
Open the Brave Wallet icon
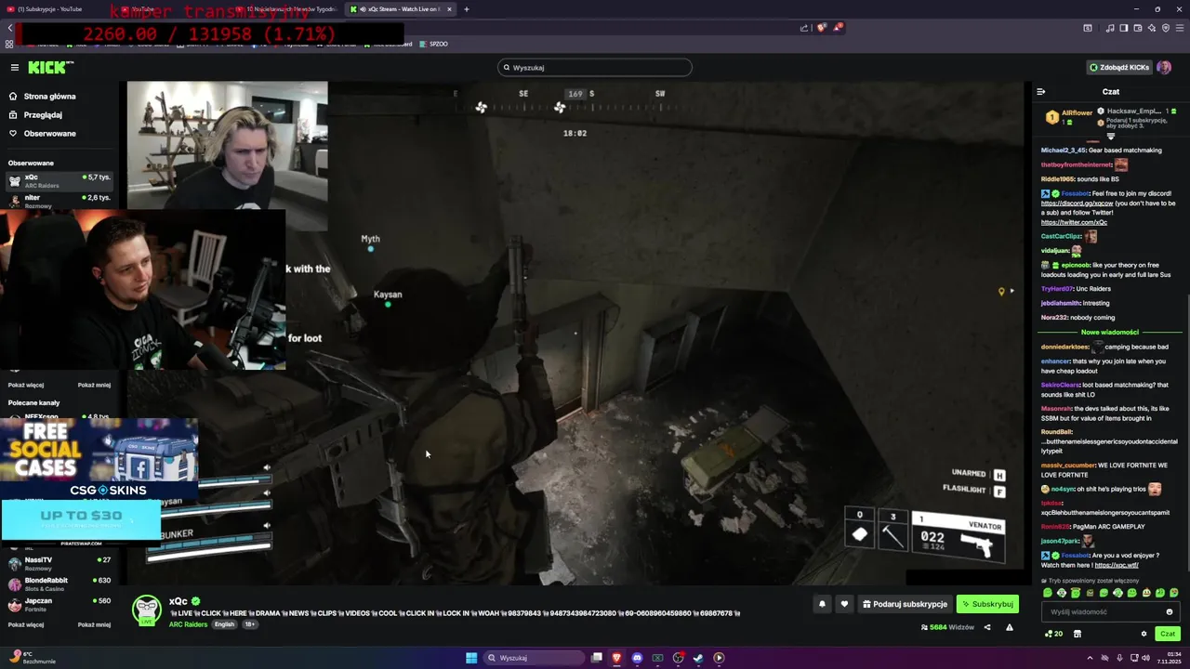1138,28
